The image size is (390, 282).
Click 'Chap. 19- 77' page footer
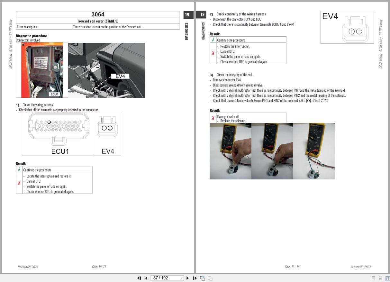click(99, 267)
